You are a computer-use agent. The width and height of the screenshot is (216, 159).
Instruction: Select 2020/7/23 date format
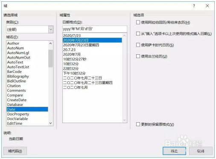tap(72, 35)
